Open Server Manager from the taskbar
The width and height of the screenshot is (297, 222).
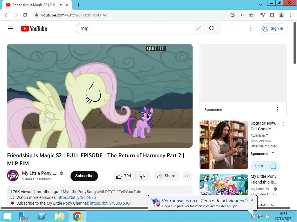point(23,216)
